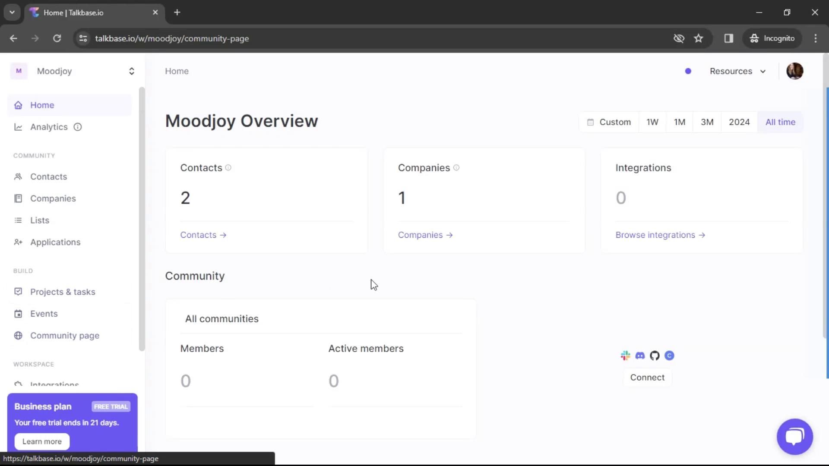Open the user profile avatar
Image resolution: width=829 pixels, height=466 pixels.
click(x=794, y=71)
